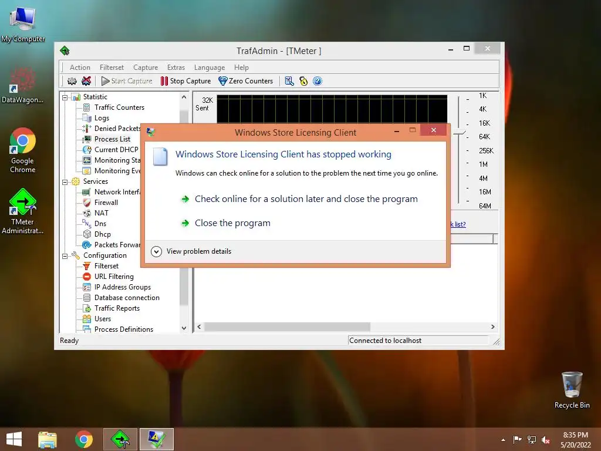Select Process Definitions in the tree

pos(123,329)
